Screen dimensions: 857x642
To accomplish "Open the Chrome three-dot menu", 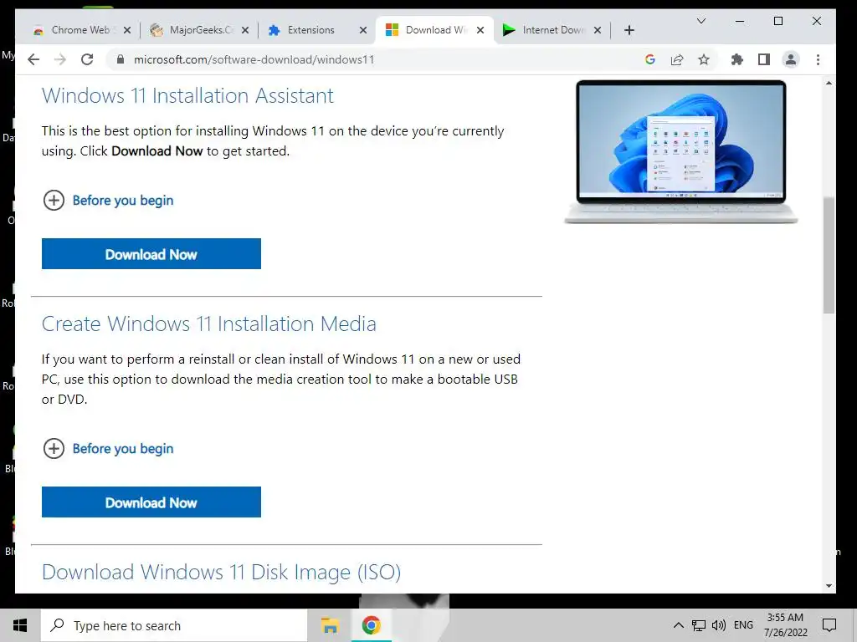I will coord(819,59).
